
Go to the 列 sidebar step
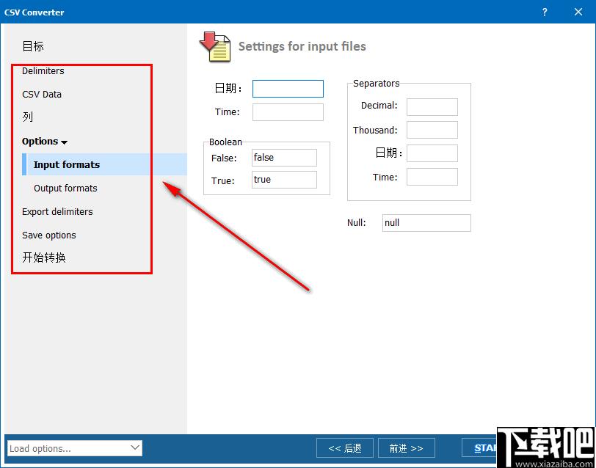28,117
